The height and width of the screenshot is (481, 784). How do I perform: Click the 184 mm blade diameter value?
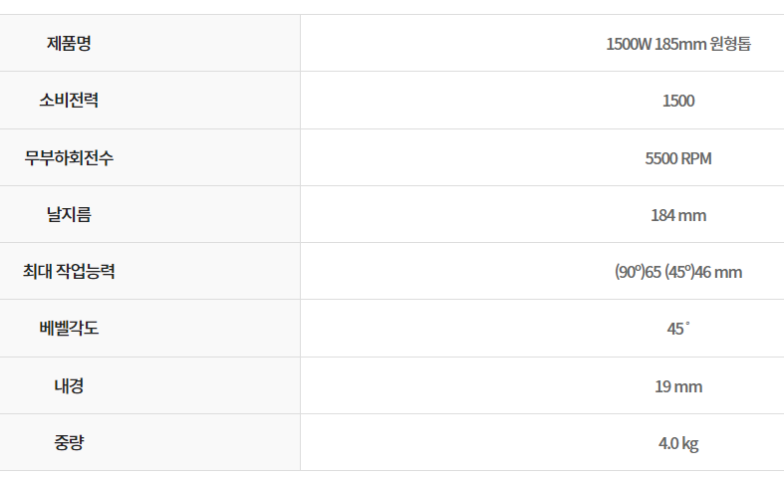pyautogui.click(x=678, y=214)
